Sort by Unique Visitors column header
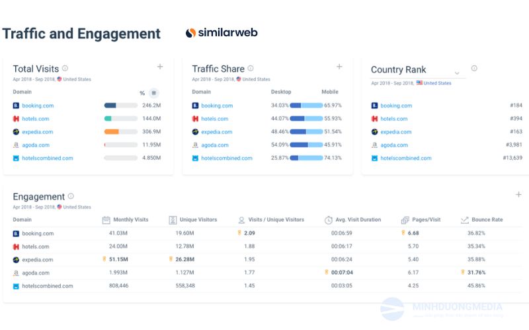 pyautogui.click(x=198, y=220)
